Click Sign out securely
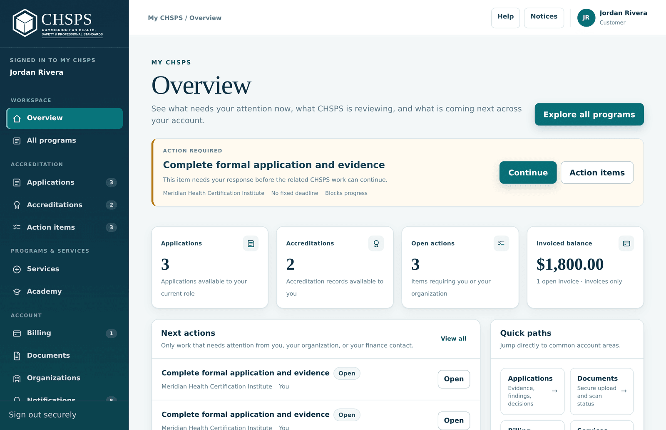The height and width of the screenshot is (430, 666). [x=43, y=415]
